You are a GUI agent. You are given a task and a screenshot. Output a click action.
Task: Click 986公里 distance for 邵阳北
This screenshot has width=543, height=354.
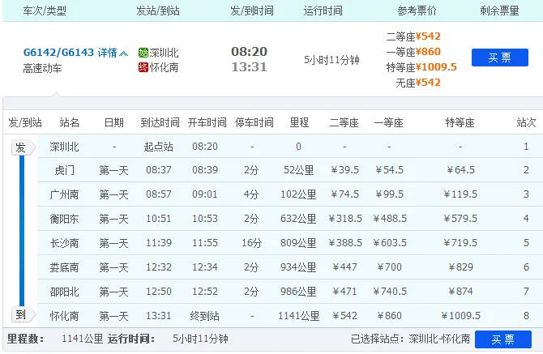click(298, 292)
